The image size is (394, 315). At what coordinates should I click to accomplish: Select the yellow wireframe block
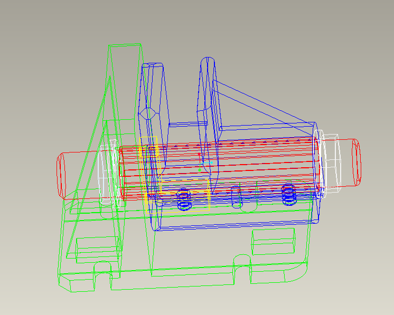click(175, 176)
